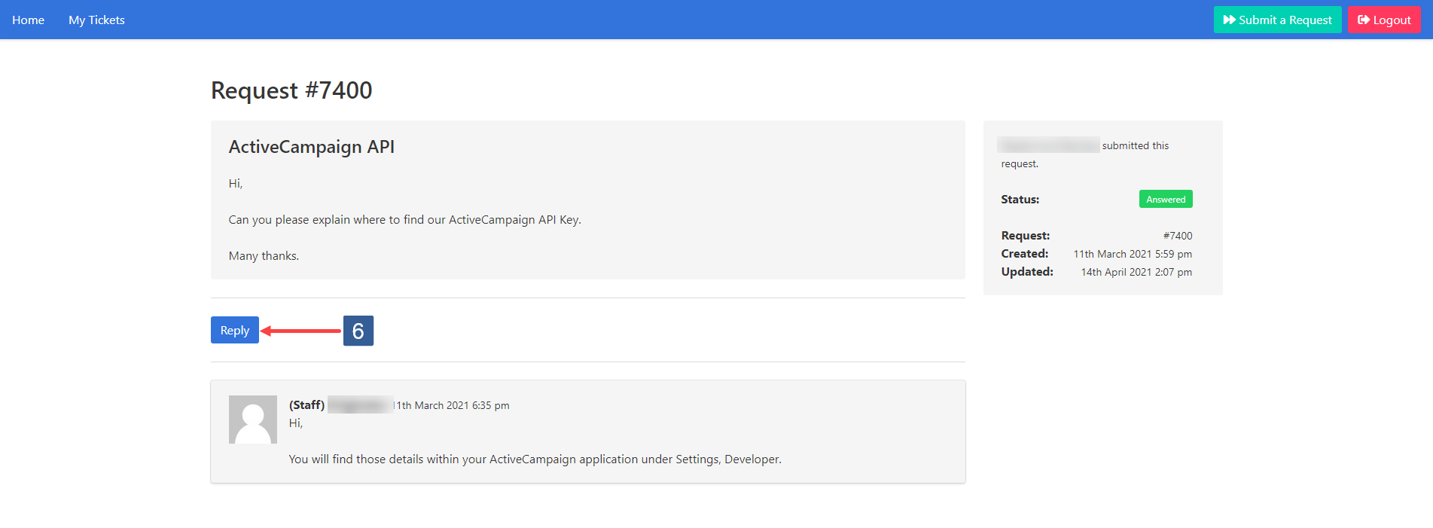
Task: Reply to the ticket using the Reply button
Action: point(235,330)
